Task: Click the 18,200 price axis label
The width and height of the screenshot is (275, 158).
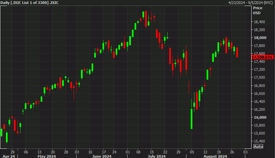Action: click(259, 30)
